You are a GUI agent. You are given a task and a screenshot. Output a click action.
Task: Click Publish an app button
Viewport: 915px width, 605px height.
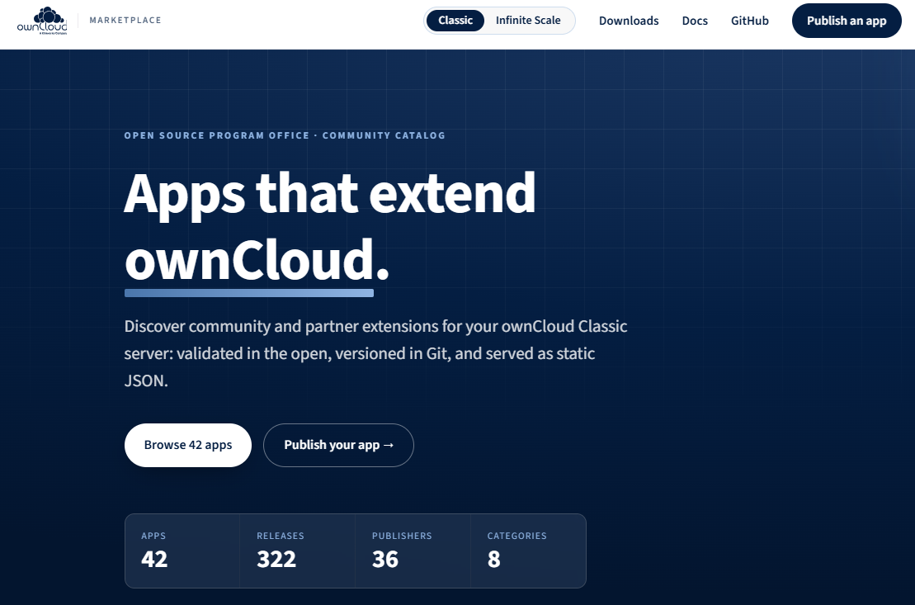pos(847,21)
